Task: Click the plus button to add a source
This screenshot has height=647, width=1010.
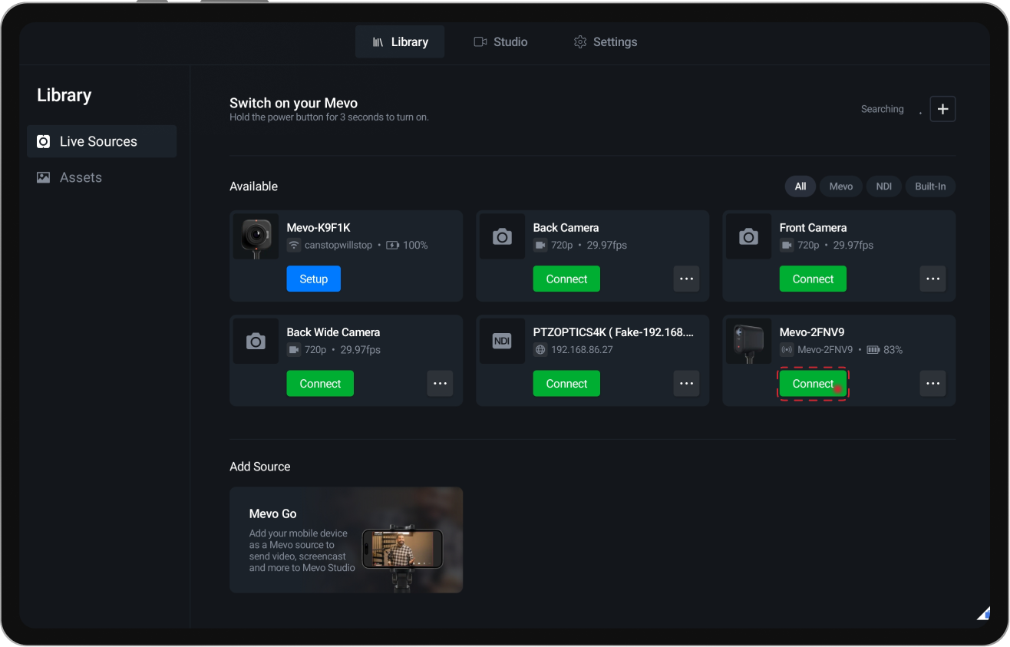Action: pos(942,109)
